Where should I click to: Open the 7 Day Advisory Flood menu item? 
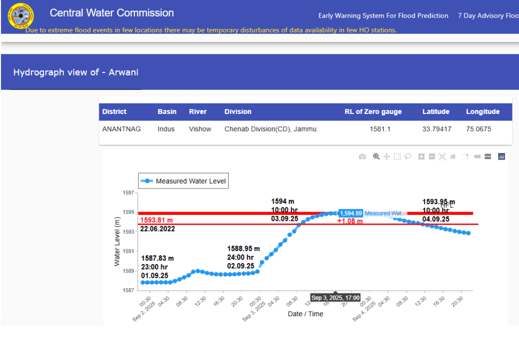click(488, 16)
